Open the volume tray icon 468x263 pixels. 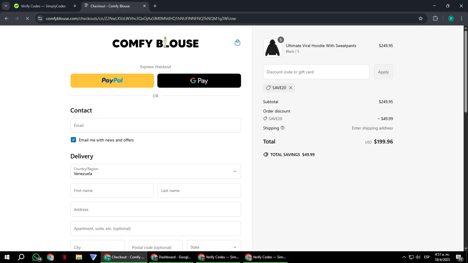(x=418, y=257)
